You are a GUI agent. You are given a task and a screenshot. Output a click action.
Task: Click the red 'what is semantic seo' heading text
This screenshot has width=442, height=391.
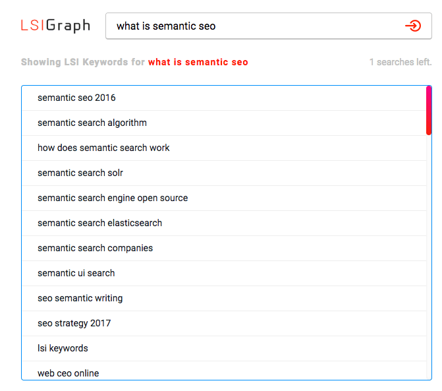198,63
